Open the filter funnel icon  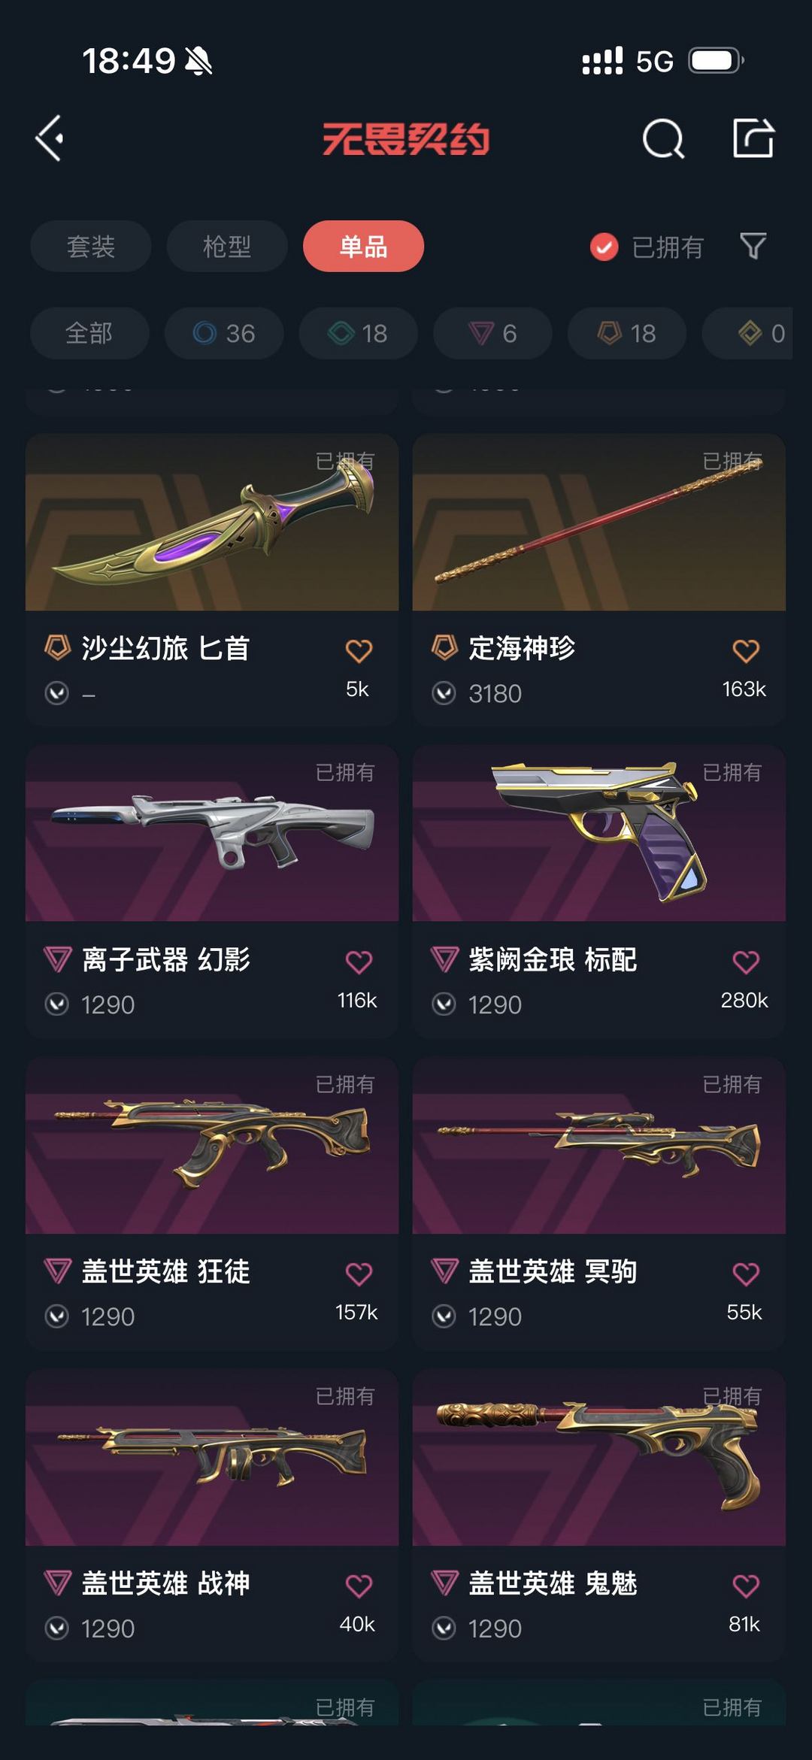click(x=753, y=246)
